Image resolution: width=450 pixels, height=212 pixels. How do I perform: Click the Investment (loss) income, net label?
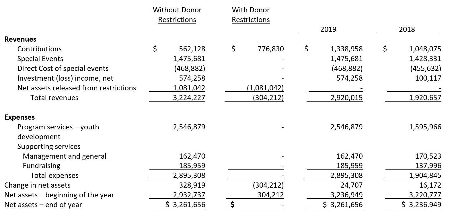click(x=65, y=78)
